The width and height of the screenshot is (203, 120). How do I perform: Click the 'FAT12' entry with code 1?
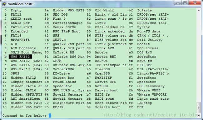[x=16, y=14]
